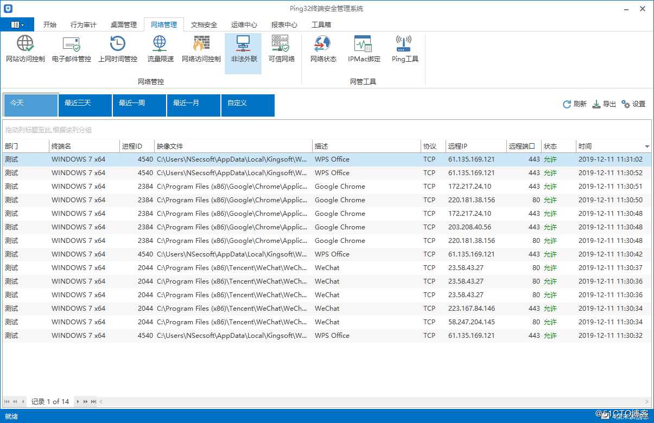Sort by 部门 column header
The height and width of the screenshot is (423, 654).
[26, 146]
